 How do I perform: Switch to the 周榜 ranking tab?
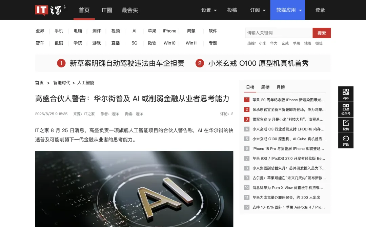(265, 87)
